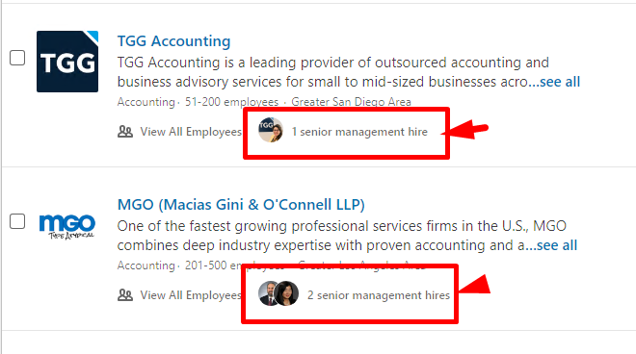The width and height of the screenshot is (636, 354).
Task: Check the MGO Macias Gini & O'Connell checkbox
Action: point(17,221)
